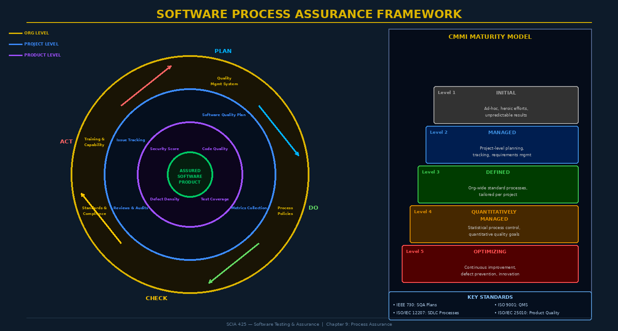This screenshot has width=618, height=331.
Task: Expand the Level 3 DEFINED box
Action: (x=497, y=184)
